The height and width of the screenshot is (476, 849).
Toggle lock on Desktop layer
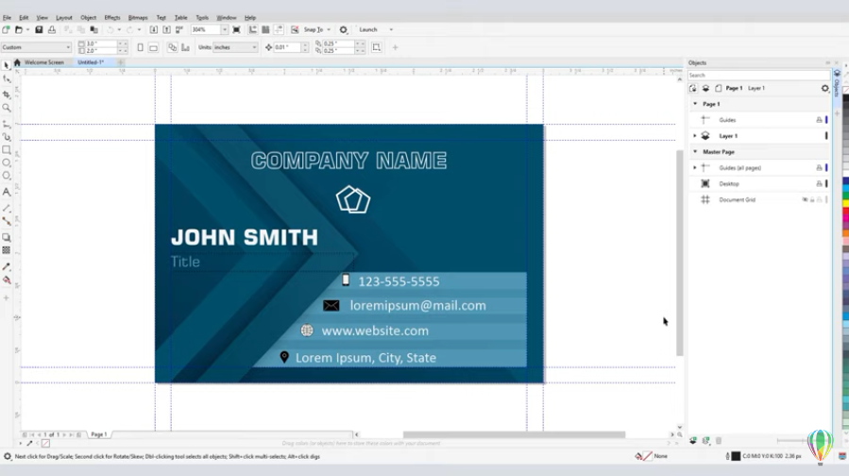coord(819,183)
